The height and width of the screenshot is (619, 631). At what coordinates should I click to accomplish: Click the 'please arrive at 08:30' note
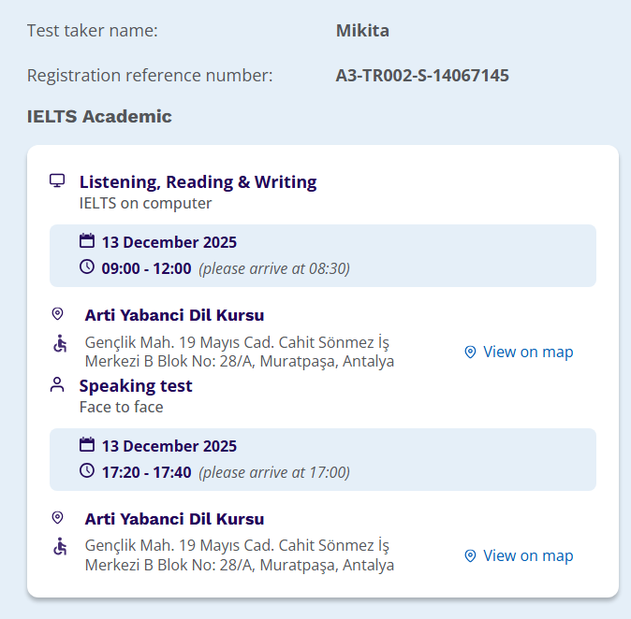tap(274, 269)
